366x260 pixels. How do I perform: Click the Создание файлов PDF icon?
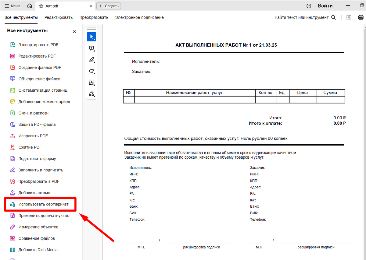(13, 68)
